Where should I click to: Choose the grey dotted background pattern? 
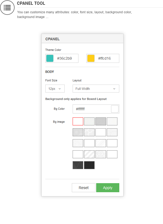pyautogui.click(x=101, y=121)
